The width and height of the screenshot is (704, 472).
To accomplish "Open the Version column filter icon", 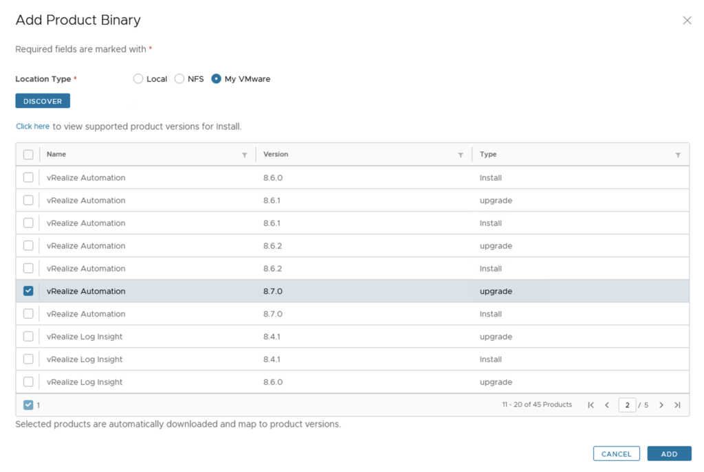I will [461, 155].
